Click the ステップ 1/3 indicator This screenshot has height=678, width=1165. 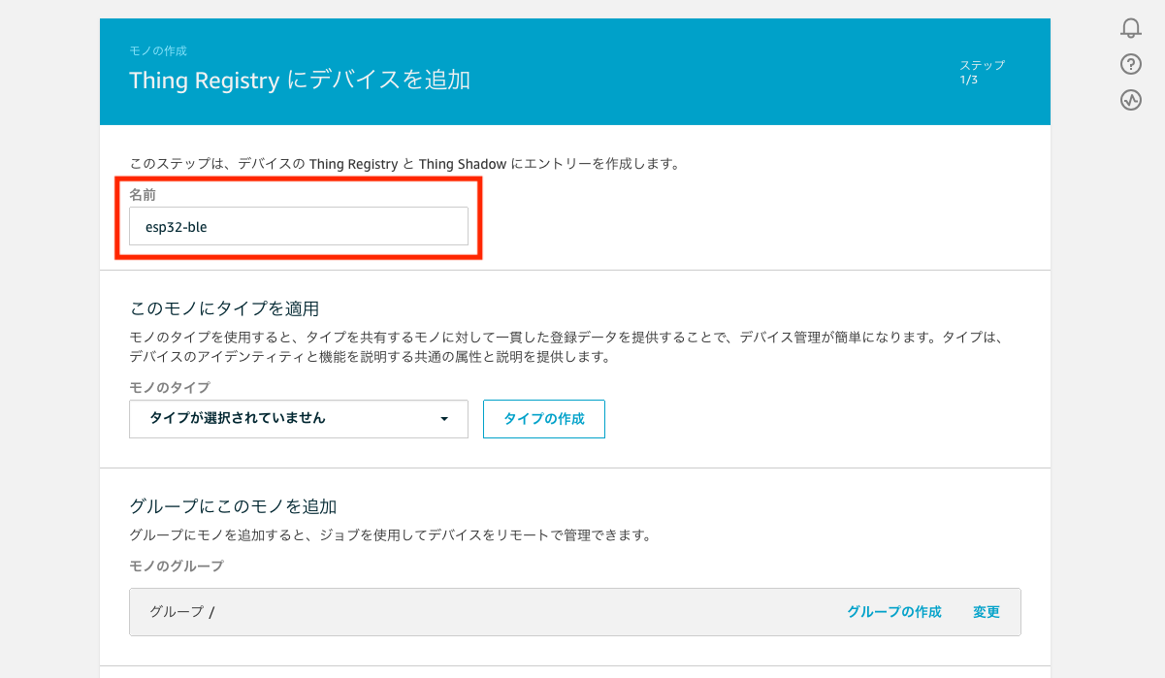pos(982,72)
